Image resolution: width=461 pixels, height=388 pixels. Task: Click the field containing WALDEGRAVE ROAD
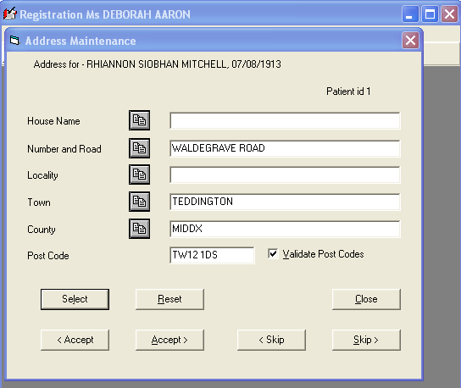[285, 148]
